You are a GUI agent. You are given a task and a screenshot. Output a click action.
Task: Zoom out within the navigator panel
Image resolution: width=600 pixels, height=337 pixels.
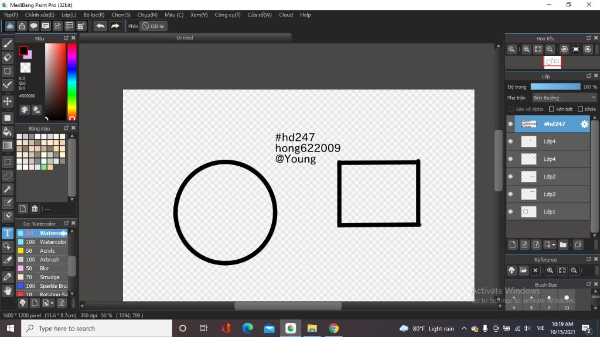[550, 49]
